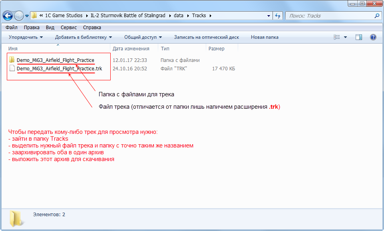Screen dimensions: 384x231
Task: Refresh the Tracks folder view
Action: 277,16
